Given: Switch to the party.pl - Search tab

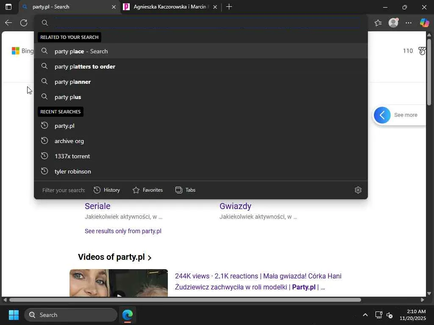Looking at the screenshot, I should pyautogui.click(x=70, y=7).
